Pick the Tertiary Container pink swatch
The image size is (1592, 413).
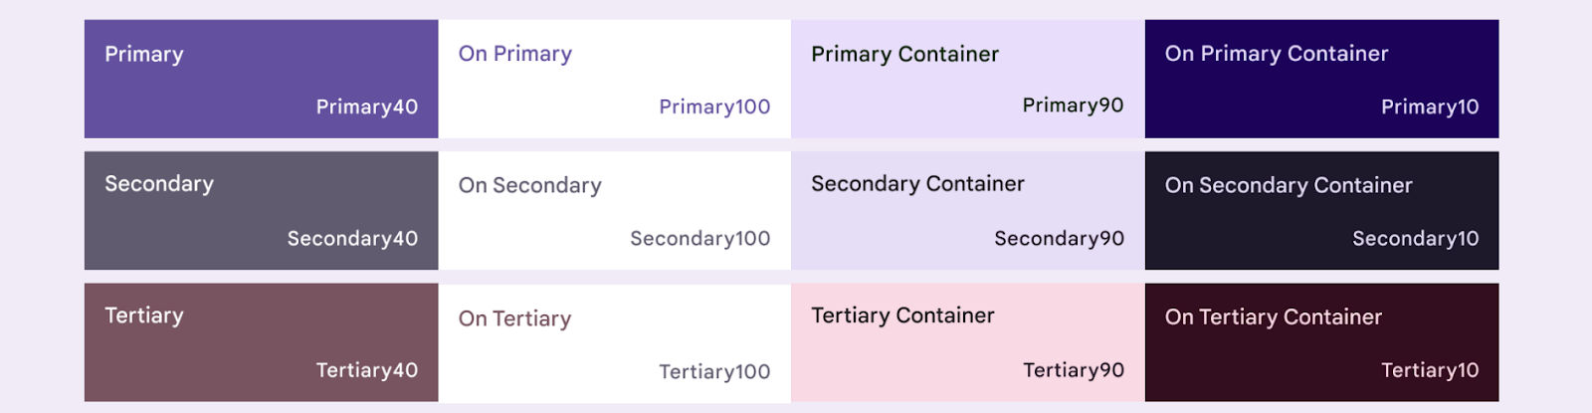[967, 342]
